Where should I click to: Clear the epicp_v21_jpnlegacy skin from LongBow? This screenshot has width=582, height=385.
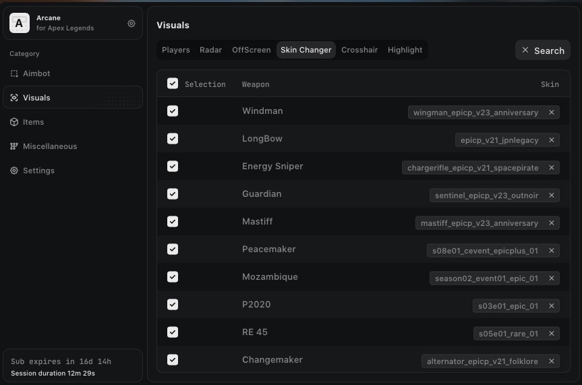tap(552, 140)
